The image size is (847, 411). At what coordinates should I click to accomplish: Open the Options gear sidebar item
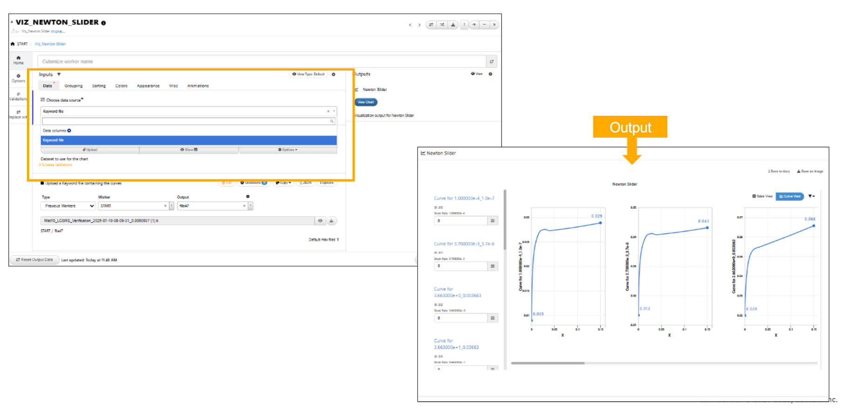click(x=18, y=78)
